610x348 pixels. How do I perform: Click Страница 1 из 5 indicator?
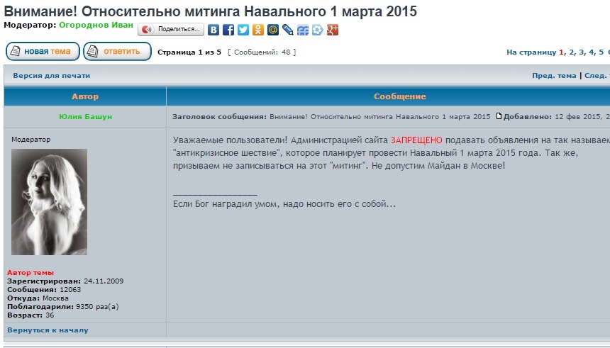(x=189, y=52)
